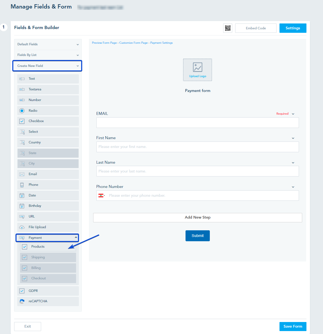Viewport: 323px width, 334px height.
Task: Click the GDPR checkbox icon
Action: (22, 291)
